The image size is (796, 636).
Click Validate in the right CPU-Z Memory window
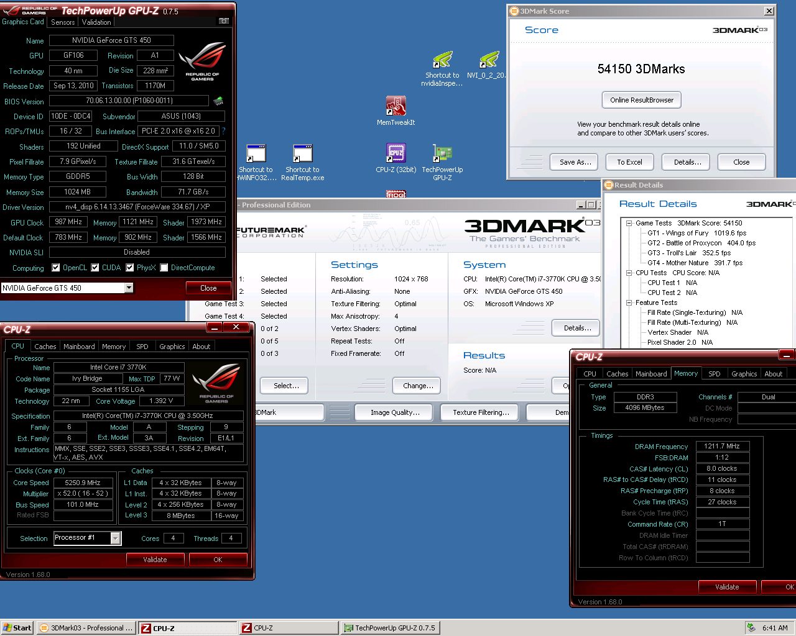click(727, 587)
